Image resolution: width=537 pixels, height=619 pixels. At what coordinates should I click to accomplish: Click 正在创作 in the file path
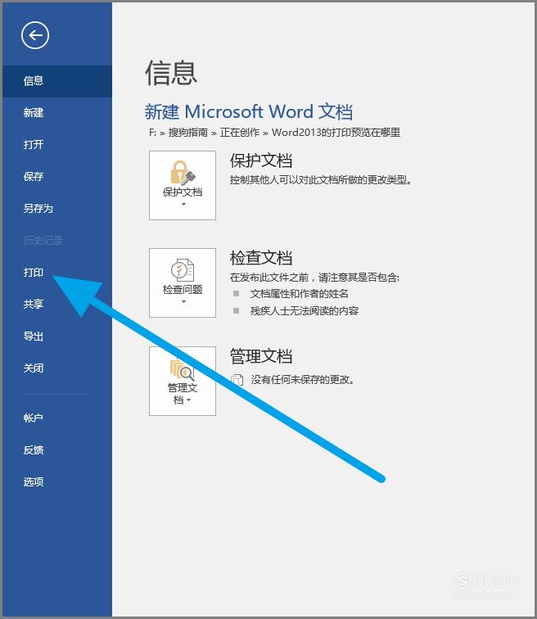tap(240, 133)
